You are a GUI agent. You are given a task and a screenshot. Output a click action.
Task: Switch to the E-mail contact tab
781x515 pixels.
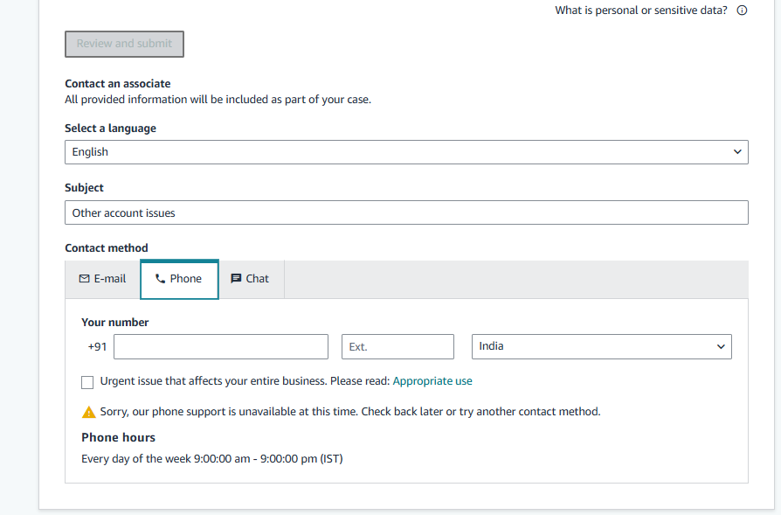click(x=102, y=279)
